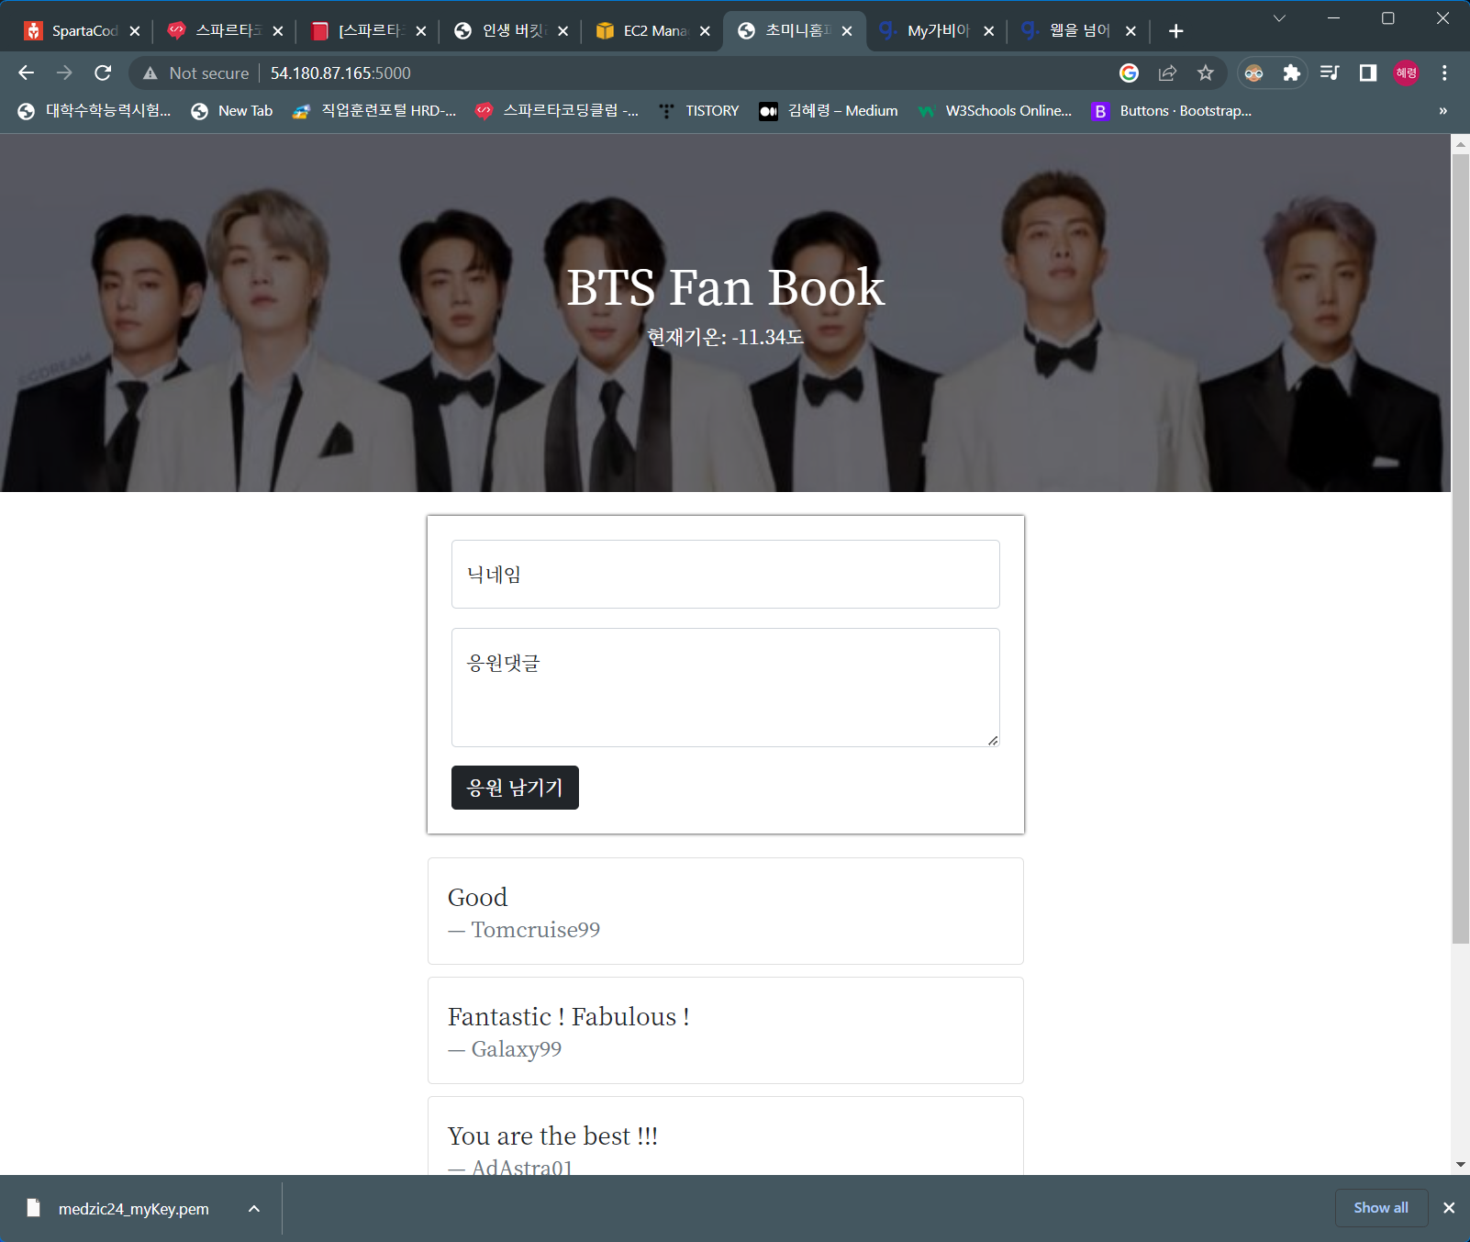Open the Chrome three-dot menu
This screenshot has height=1242, width=1470.
1444,73
